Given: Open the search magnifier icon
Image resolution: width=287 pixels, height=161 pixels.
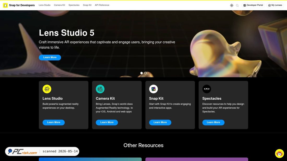Looking at the screenshot, I should coord(237,5).
